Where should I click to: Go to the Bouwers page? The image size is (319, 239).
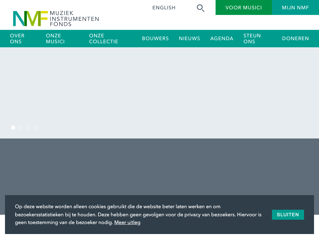(155, 39)
